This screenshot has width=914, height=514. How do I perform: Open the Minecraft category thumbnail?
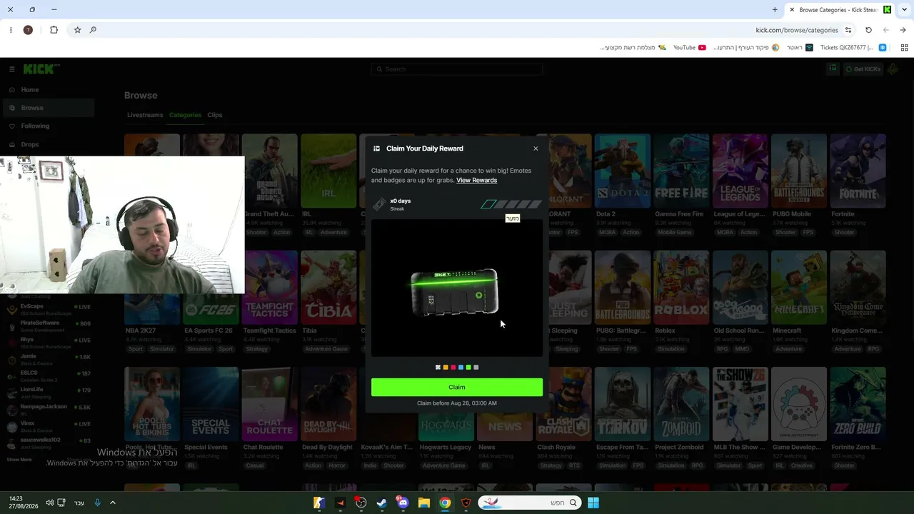point(799,287)
